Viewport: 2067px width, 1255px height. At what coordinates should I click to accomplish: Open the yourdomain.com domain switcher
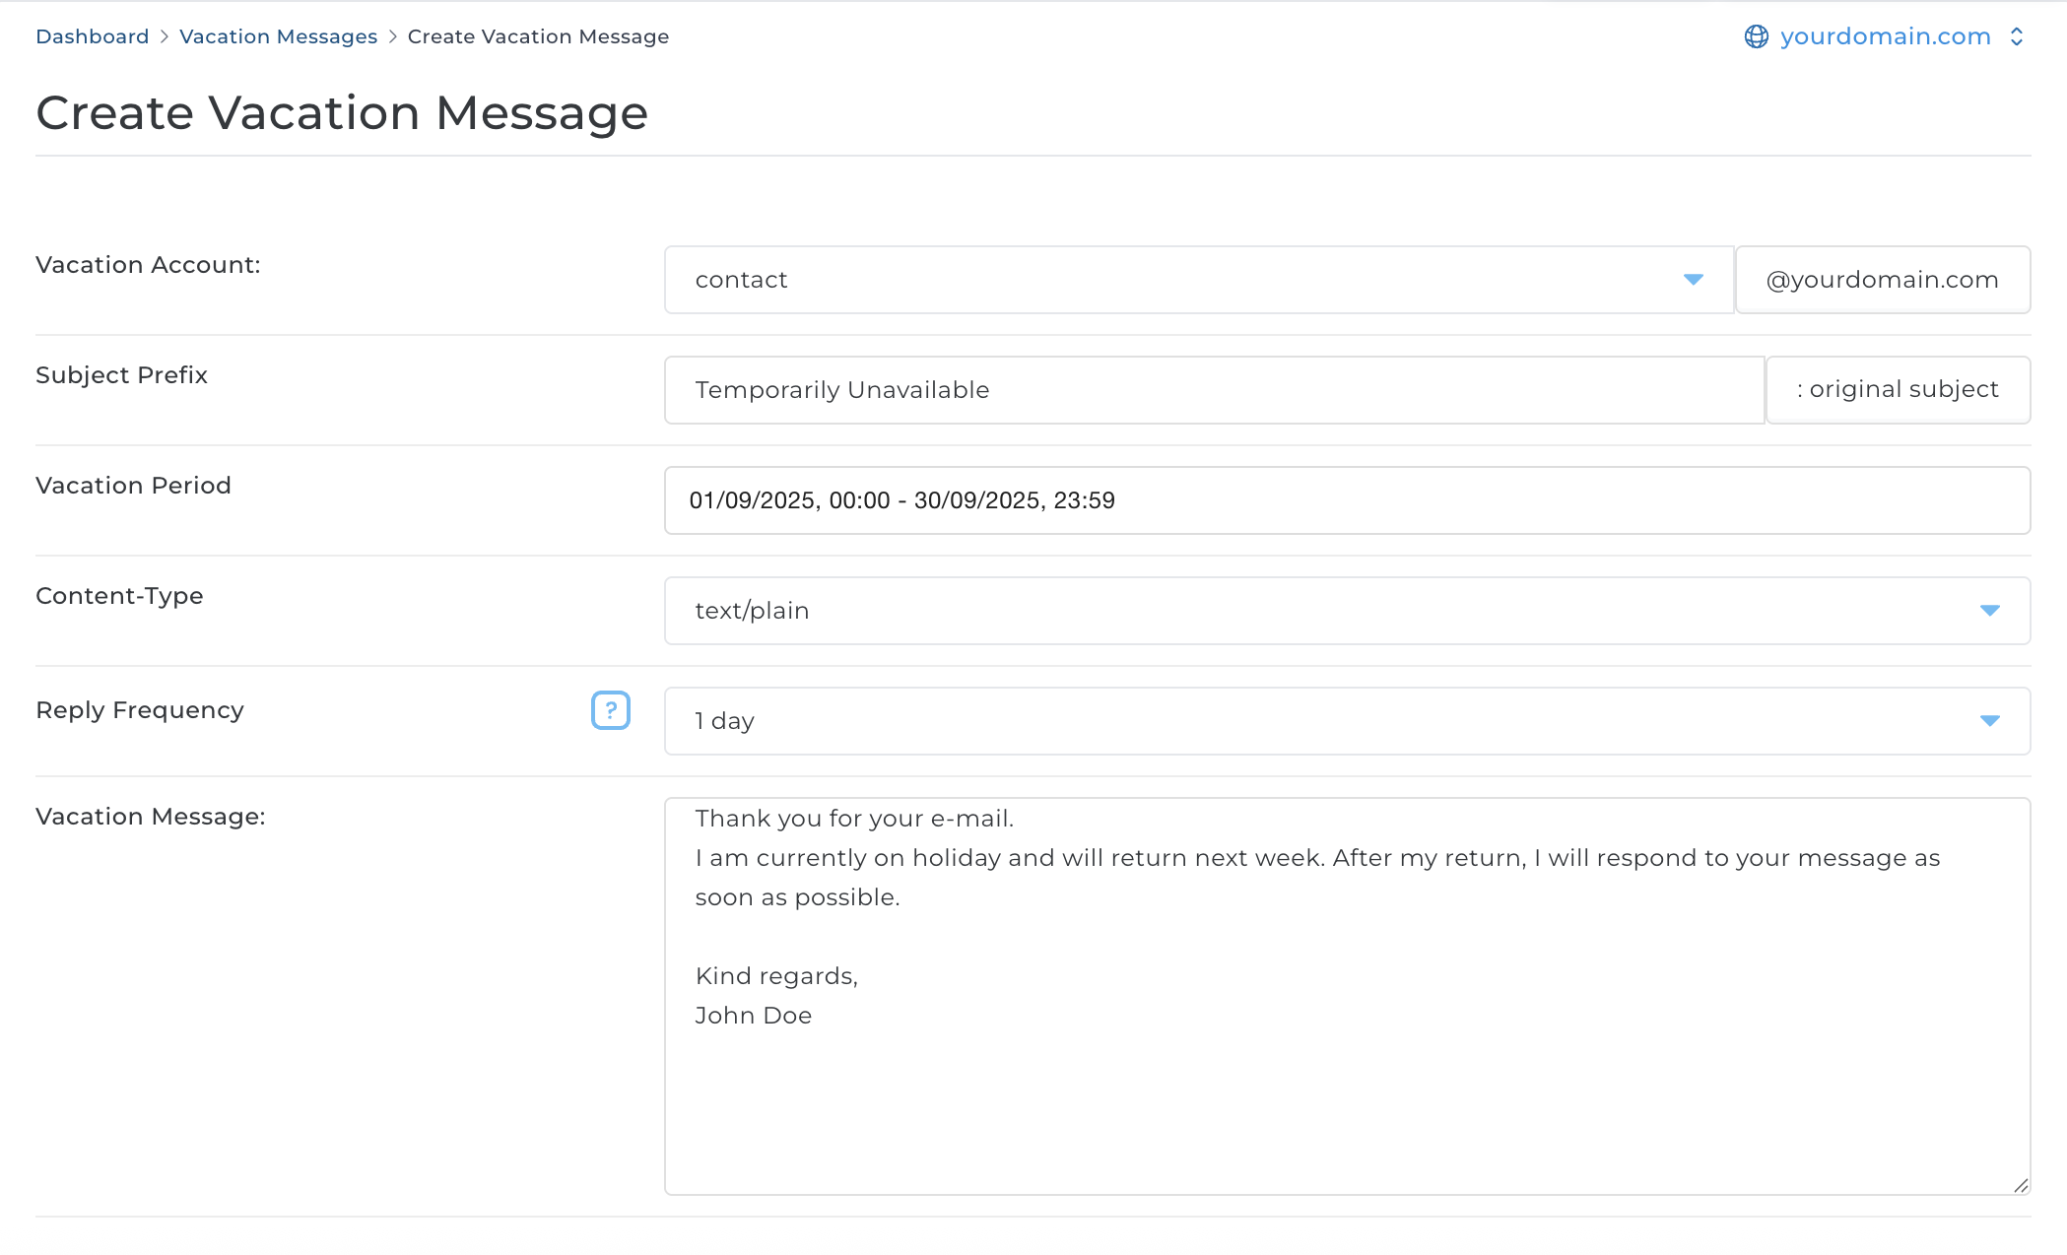click(1884, 36)
